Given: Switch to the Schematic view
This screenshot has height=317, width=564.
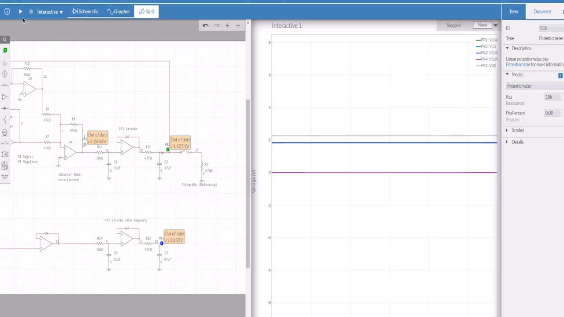Looking at the screenshot, I should 85,11.
